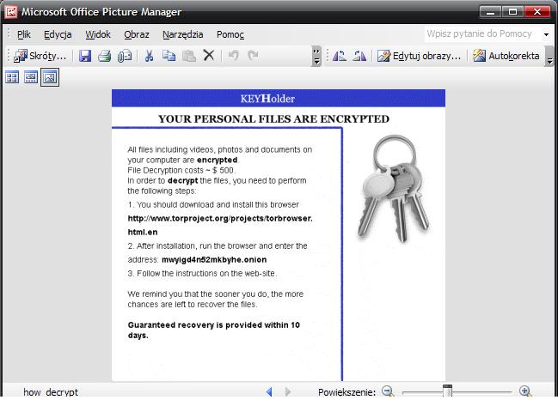Click the Picture Manager title bar icon
This screenshot has height=412, width=558.
10,12
